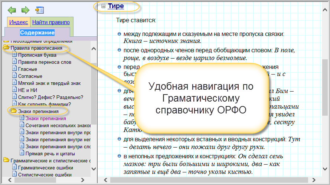Image resolution: width=330 pixels, height=185 pixels.
Task: Open the purple Знаки препинания topic
Action: point(46,119)
